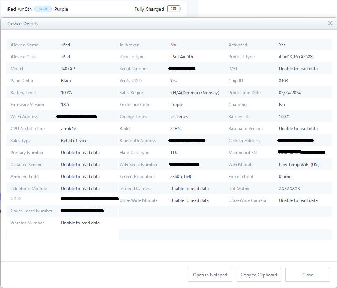Select the 'iPad13,16 (A2588)' product type value
This screenshot has height=288, width=337.
(296, 57)
